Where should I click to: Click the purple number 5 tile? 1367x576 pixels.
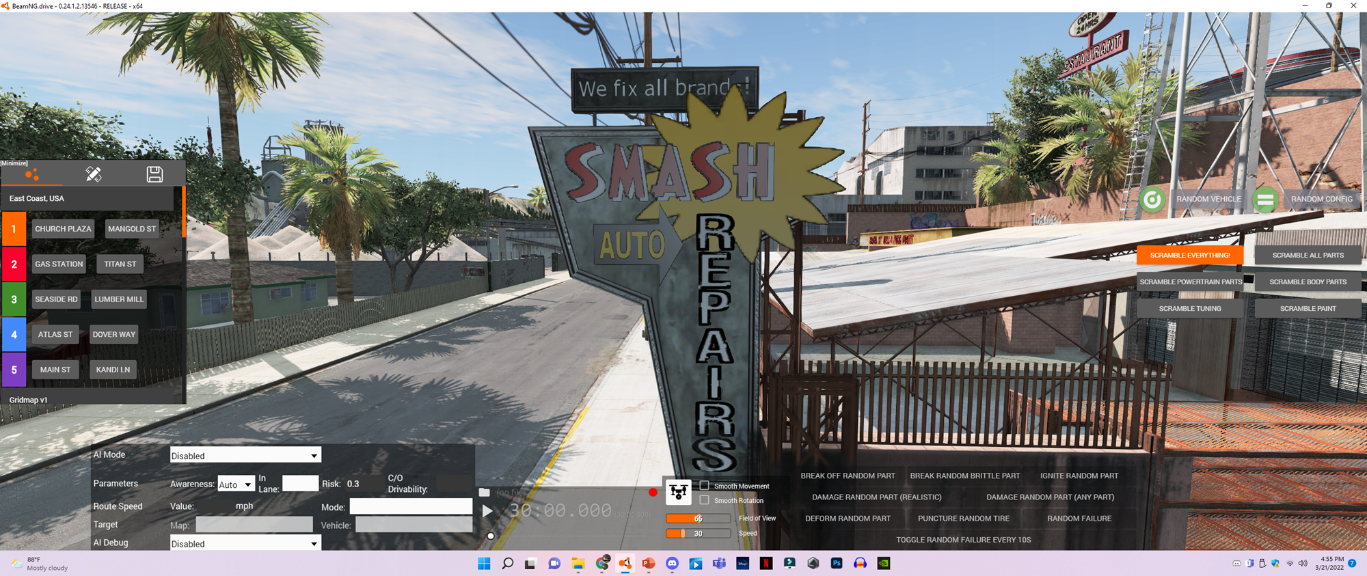[14, 370]
